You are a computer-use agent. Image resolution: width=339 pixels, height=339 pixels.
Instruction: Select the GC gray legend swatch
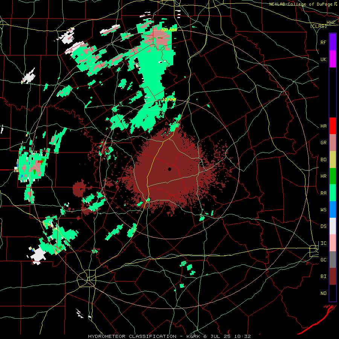(333, 260)
